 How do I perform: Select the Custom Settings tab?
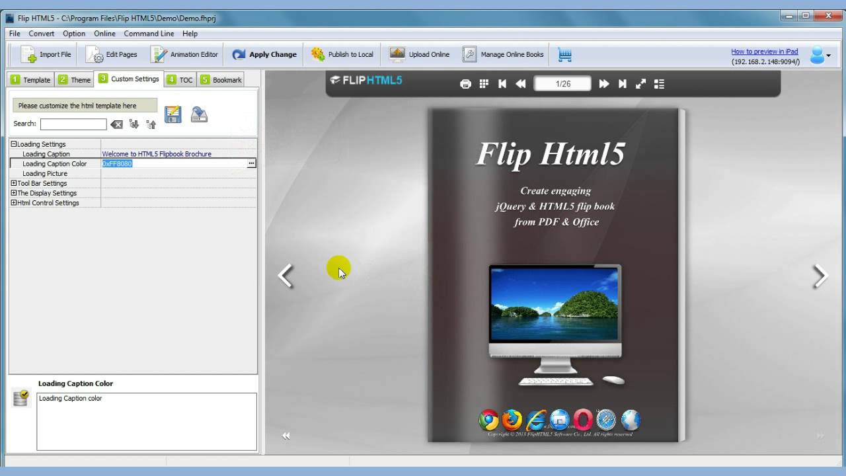click(x=129, y=79)
